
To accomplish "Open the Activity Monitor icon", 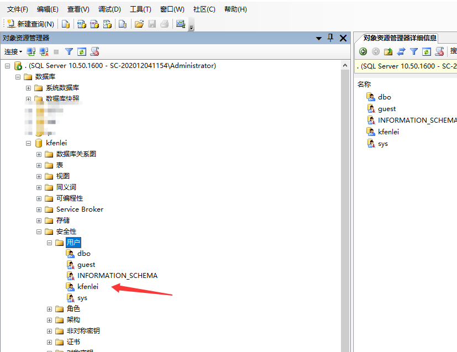I will point(181,24).
